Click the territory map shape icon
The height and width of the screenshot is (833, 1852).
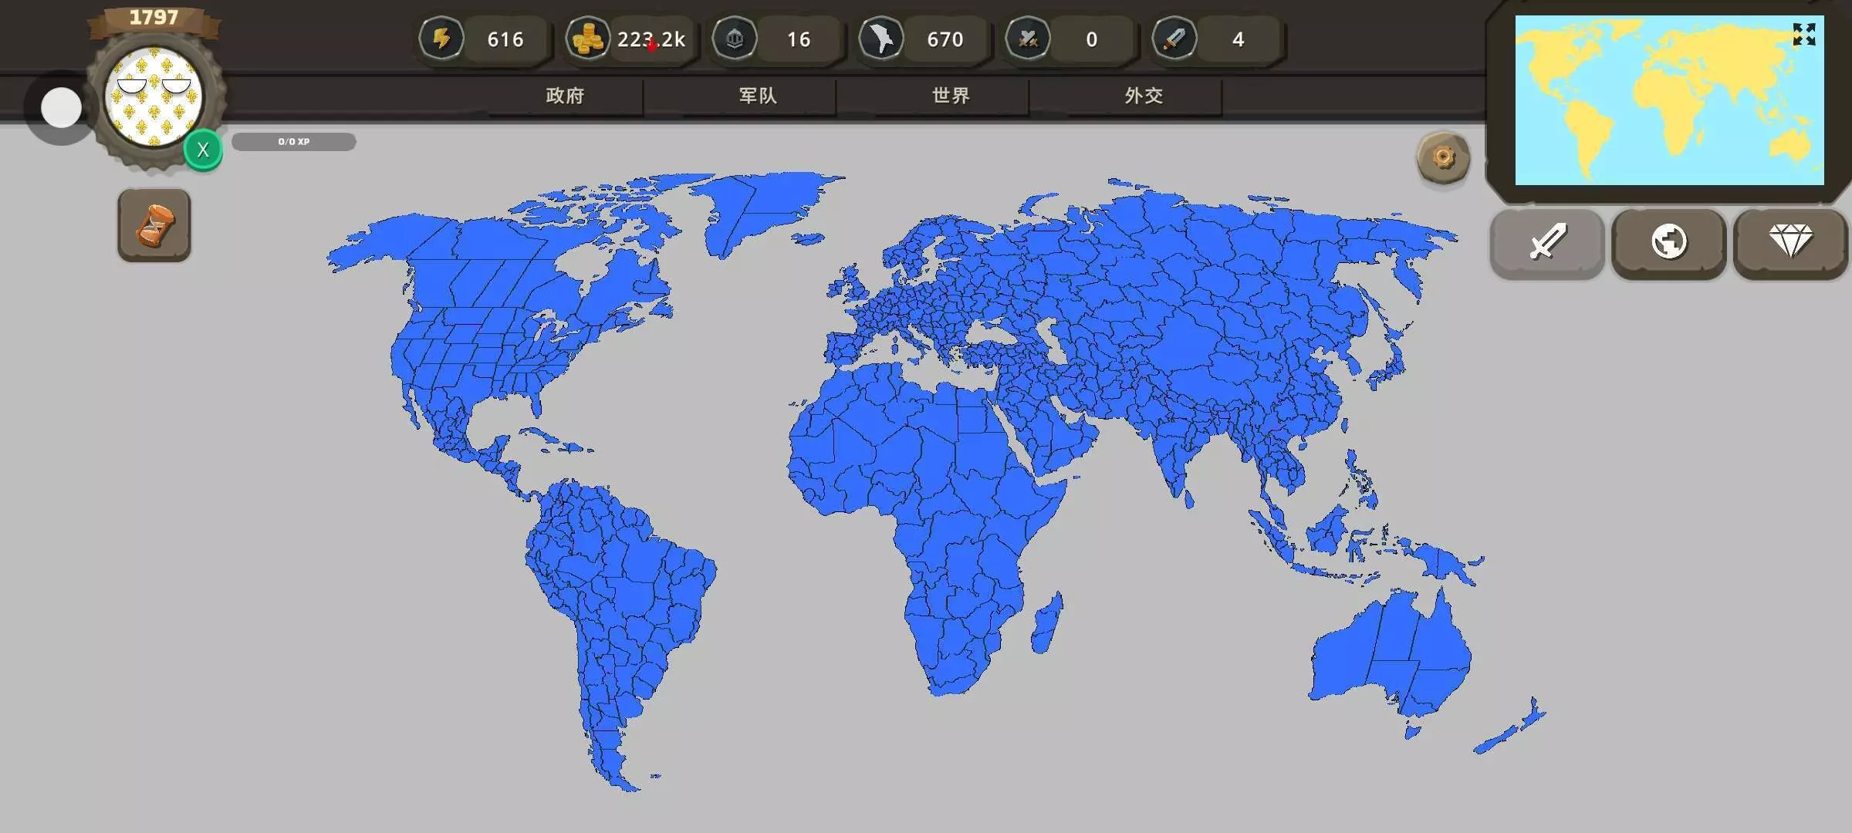coord(880,39)
